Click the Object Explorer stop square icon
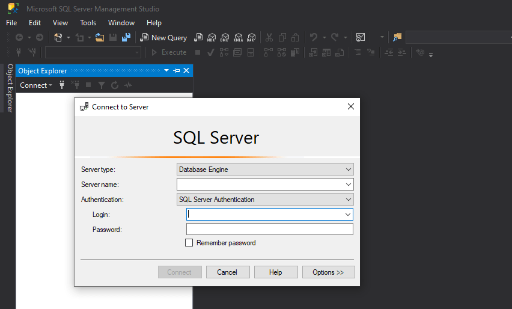Viewport: 512px width, 309px height. (x=88, y=85)
